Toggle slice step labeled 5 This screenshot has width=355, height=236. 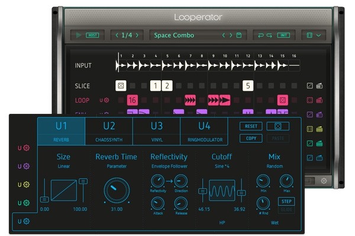click(248, 86)
